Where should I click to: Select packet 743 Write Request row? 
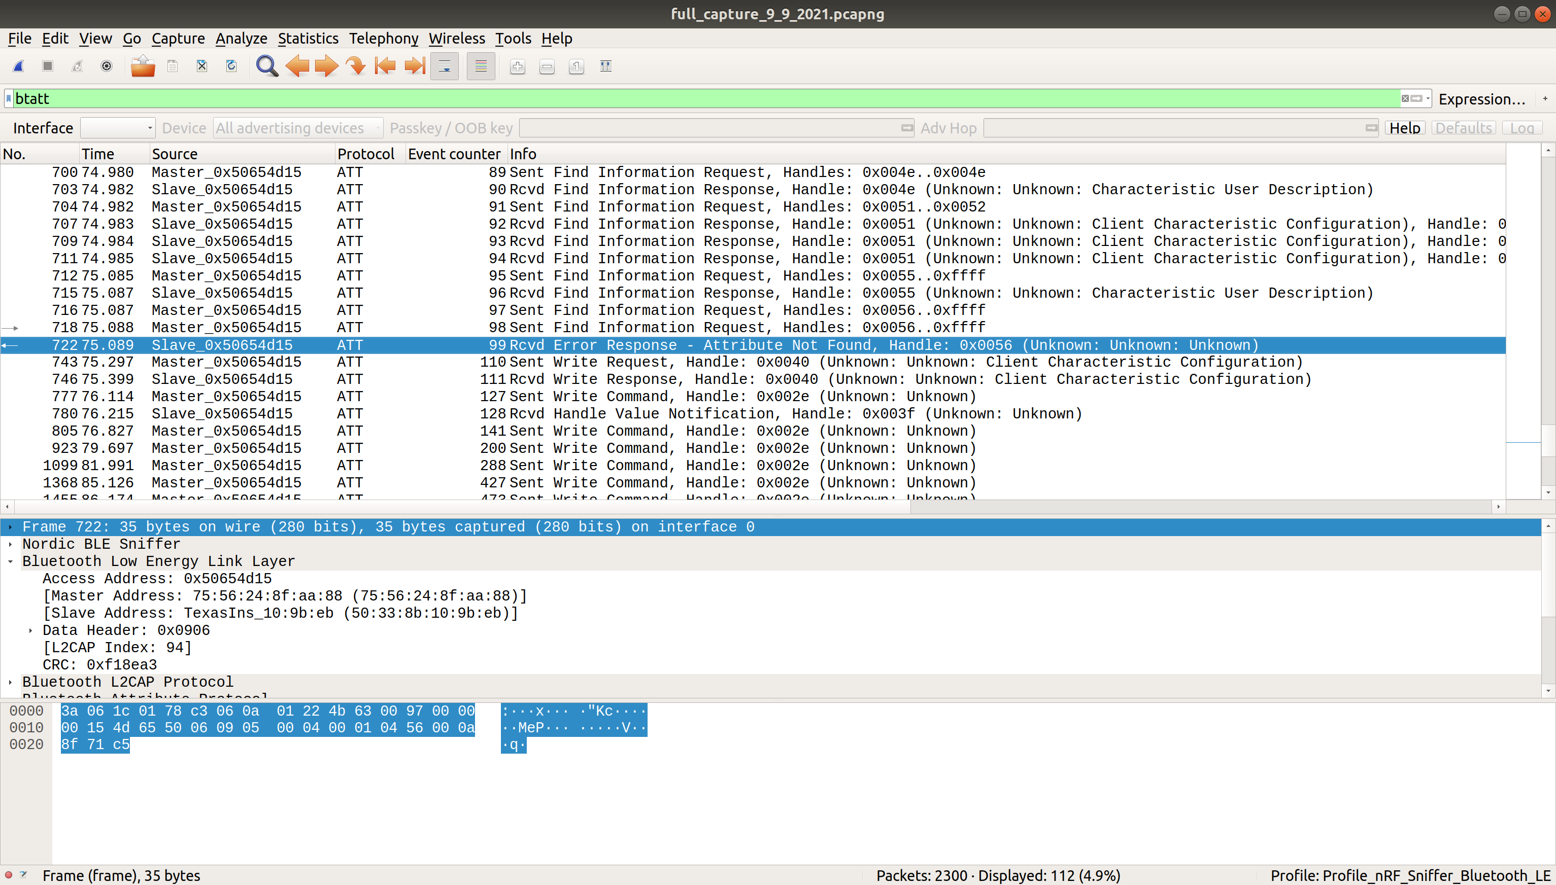753,362
